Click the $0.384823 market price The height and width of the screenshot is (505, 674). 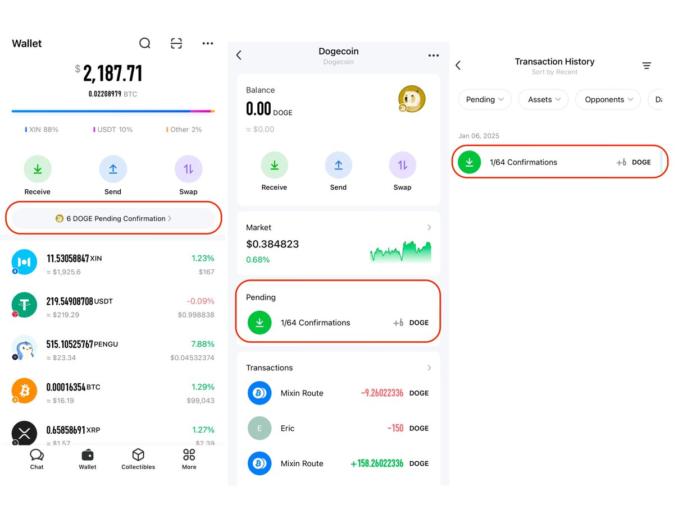pyautogui.click(x=272, y=244)
